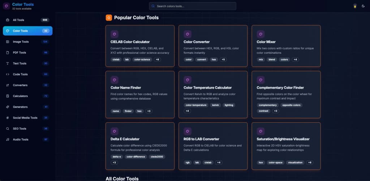Click the ciede2000 tag
This screenshot has height=181, width=370.
[157, 157]
